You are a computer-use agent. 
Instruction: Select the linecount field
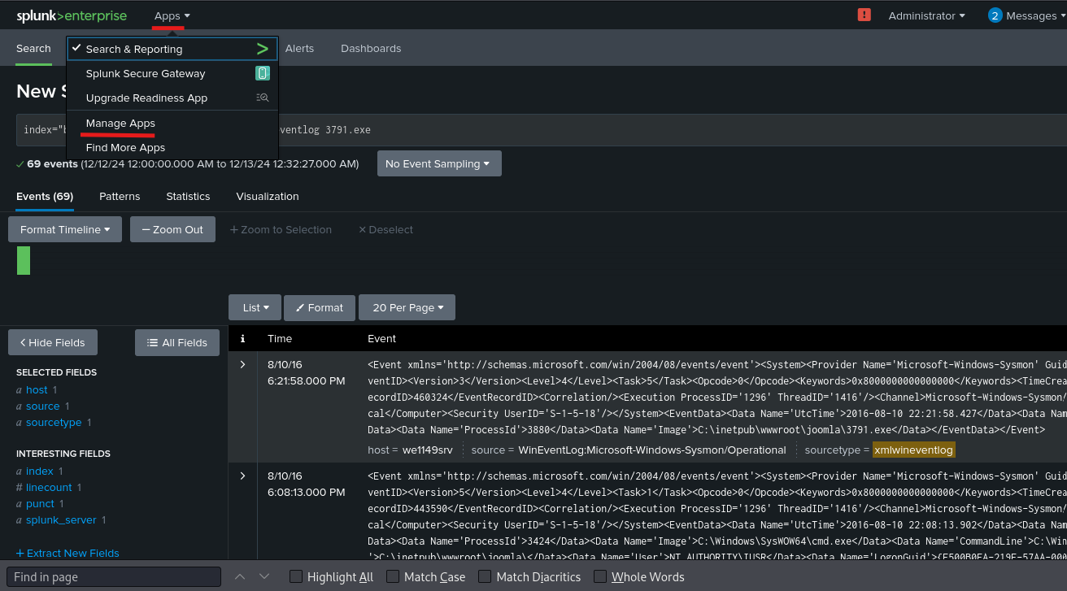pyautogui.click(x=49, y=487)
